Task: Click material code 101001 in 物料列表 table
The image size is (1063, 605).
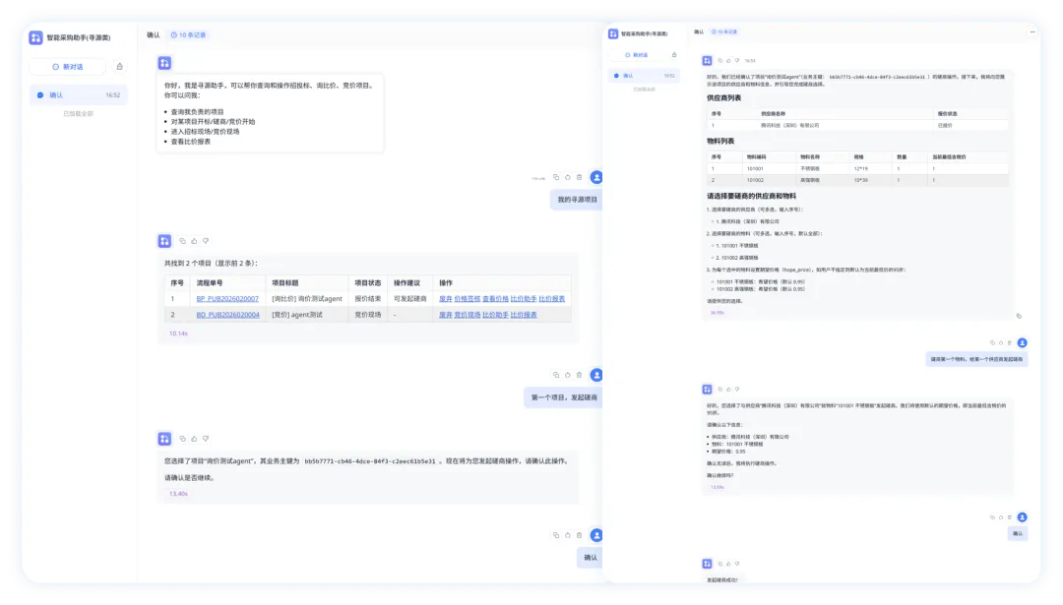Action: 755,168
